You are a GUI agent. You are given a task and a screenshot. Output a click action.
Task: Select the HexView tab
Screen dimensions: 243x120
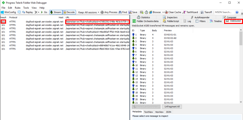159,112
